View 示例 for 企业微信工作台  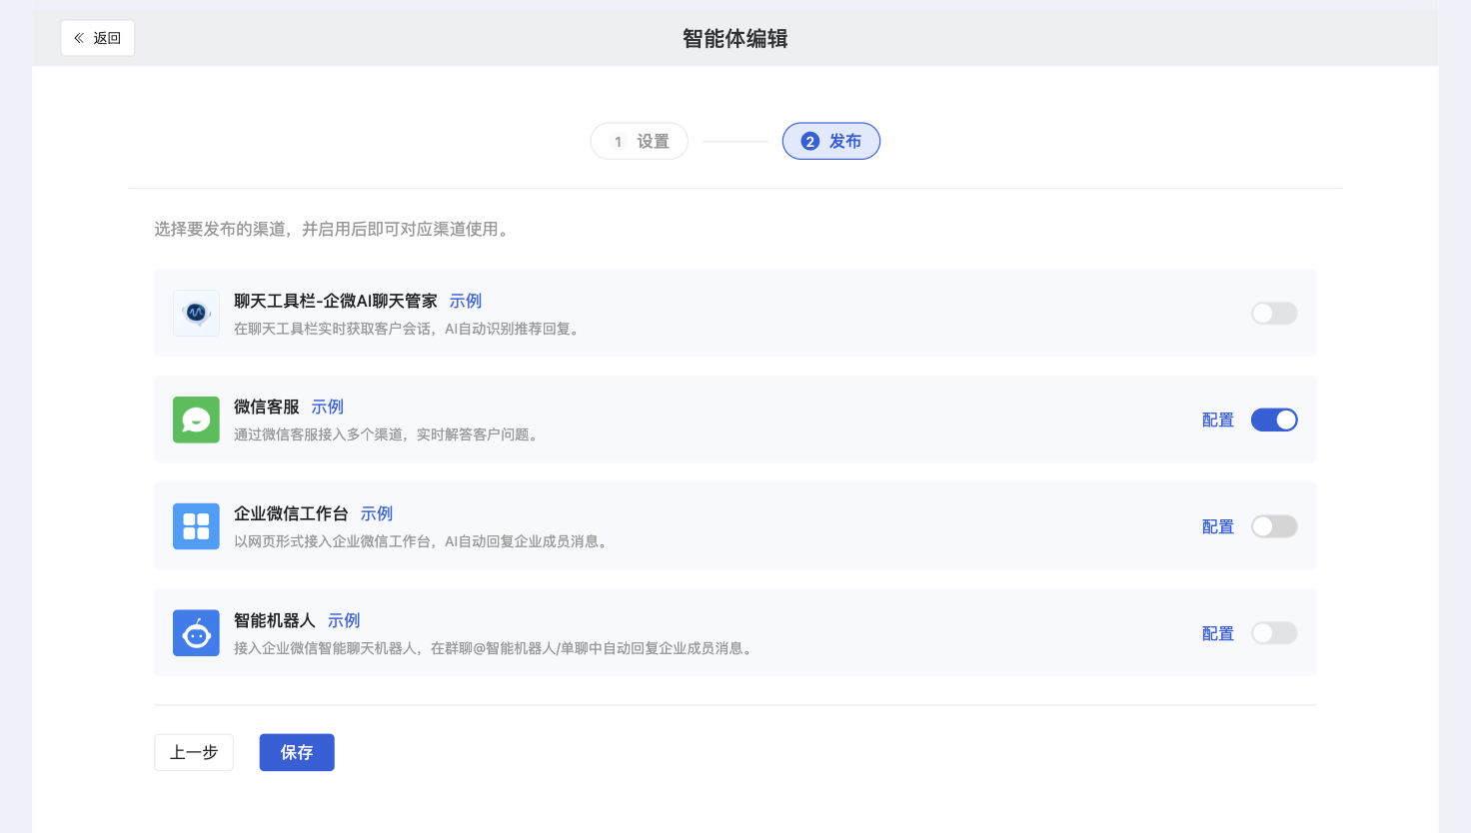pyautogui.click(x=377, y=513)
